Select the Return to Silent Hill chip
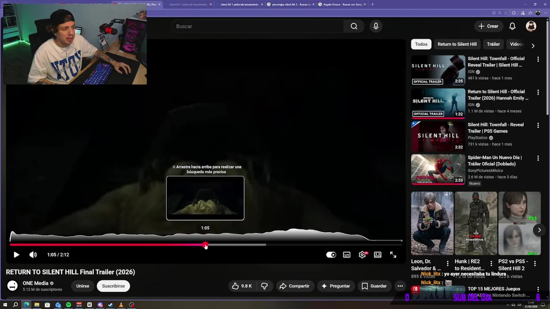Image resolution: width=550 pixels, height=309 pixels. (457, 44)
